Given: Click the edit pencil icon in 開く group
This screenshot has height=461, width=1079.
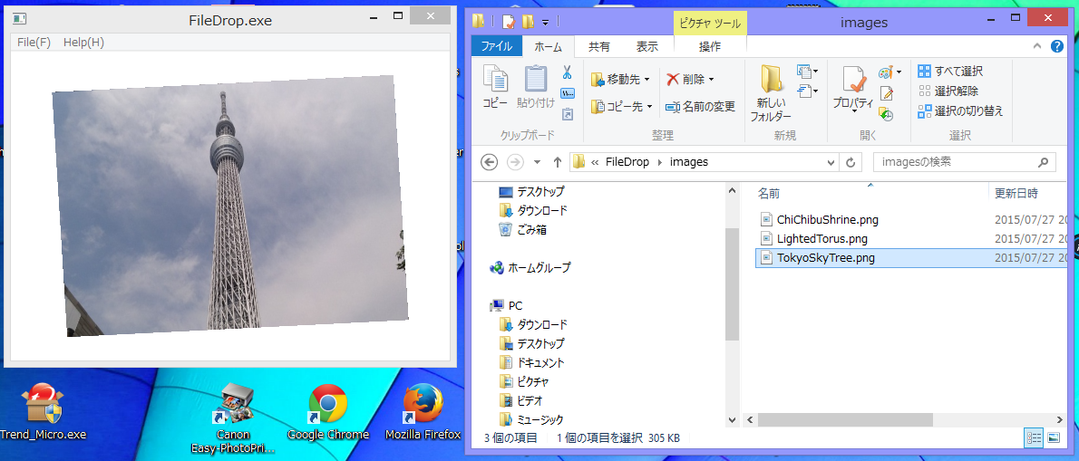Looking at the screenshot, I should click(x=887, y=92).
